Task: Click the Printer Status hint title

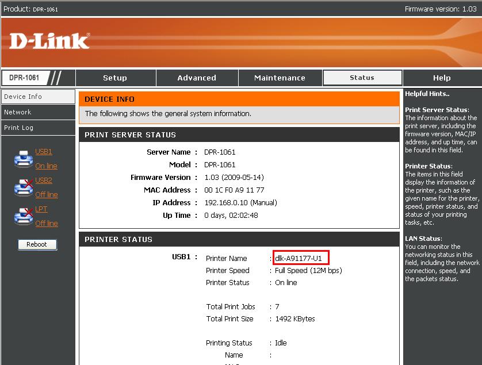Action: tap(429, 166)
